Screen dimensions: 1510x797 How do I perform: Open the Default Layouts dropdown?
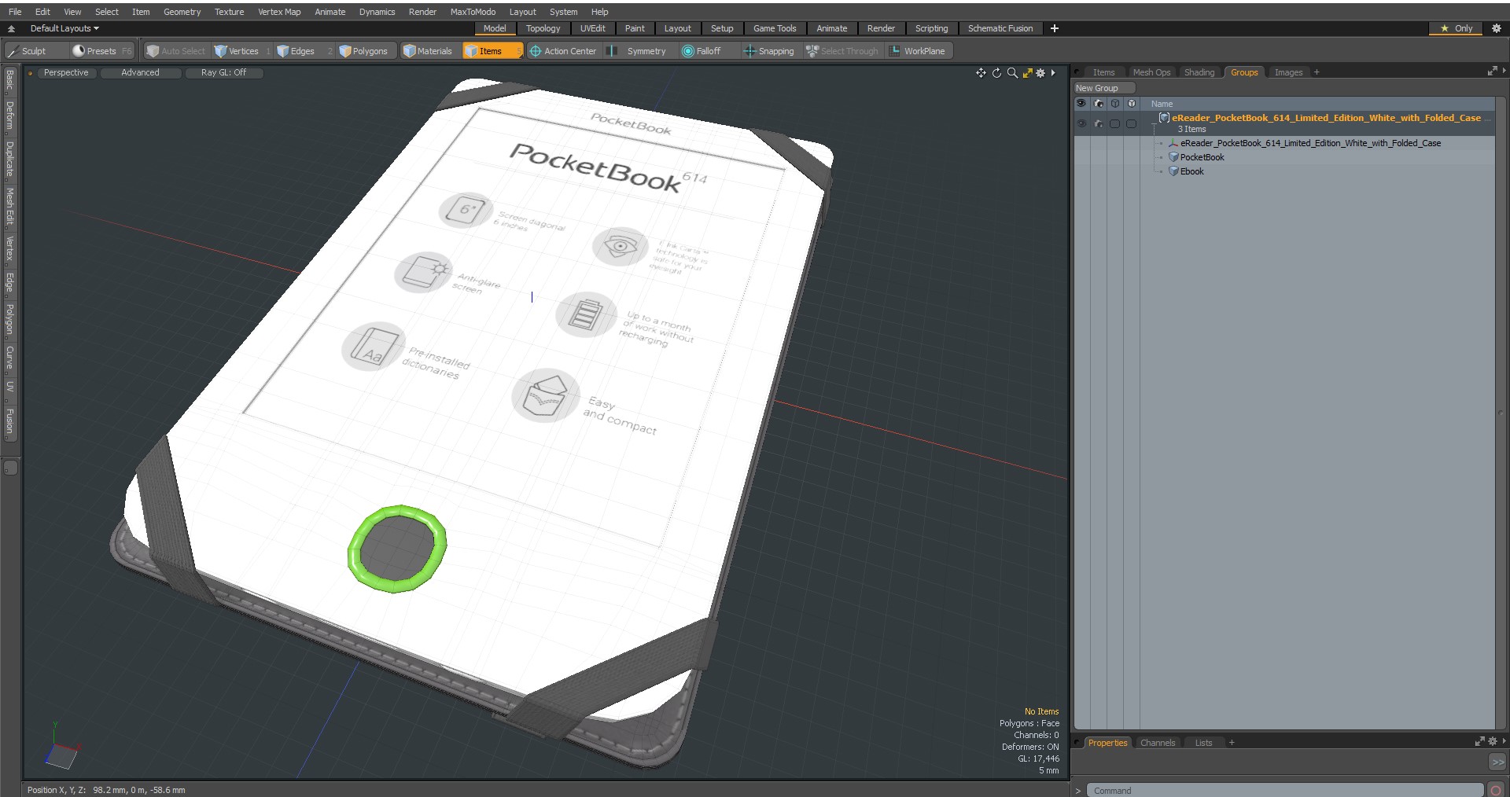[64, 28]
